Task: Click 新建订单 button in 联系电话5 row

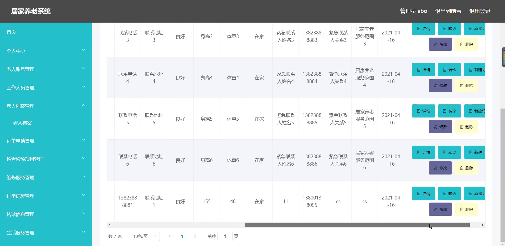Action: point(475,111)
